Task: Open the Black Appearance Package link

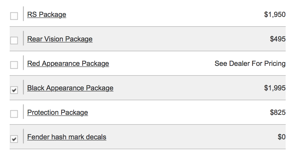Action: coord(70,88)
